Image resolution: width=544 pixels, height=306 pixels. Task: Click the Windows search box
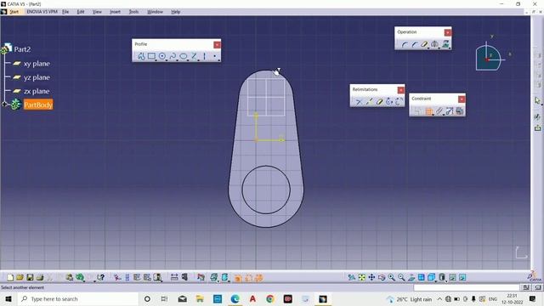(x=78, y=298)
